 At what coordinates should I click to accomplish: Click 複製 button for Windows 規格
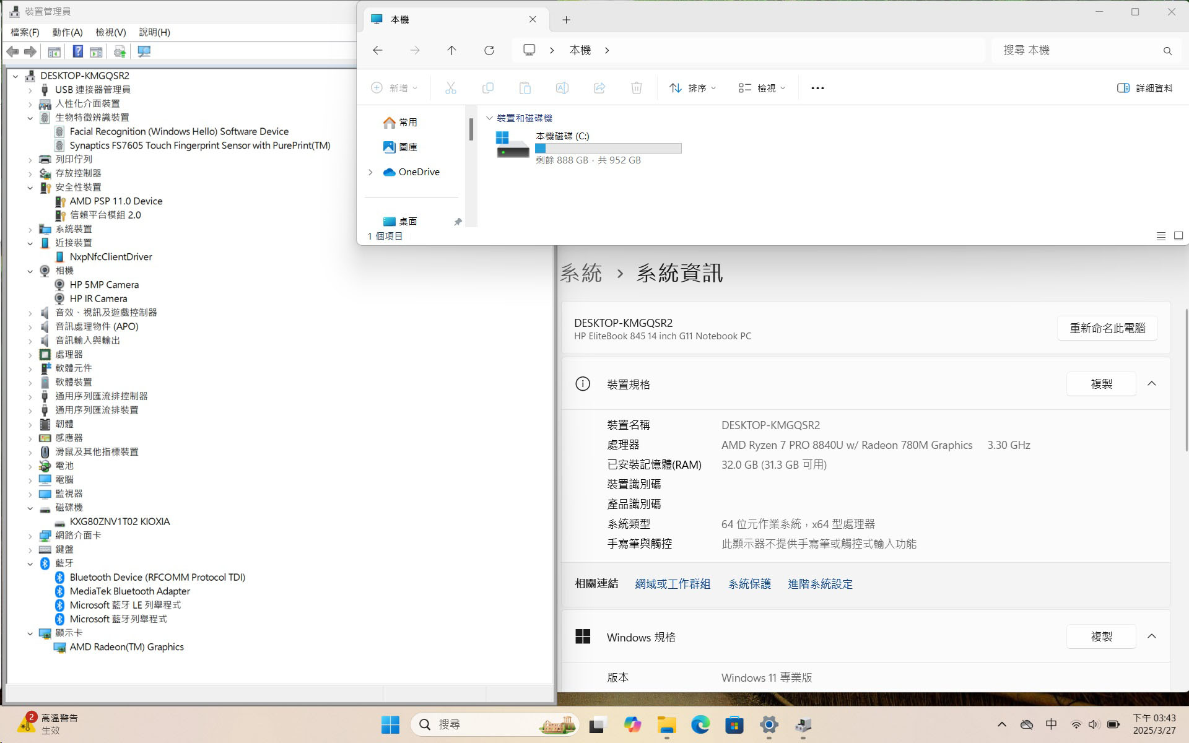(x=1101, y=637)
